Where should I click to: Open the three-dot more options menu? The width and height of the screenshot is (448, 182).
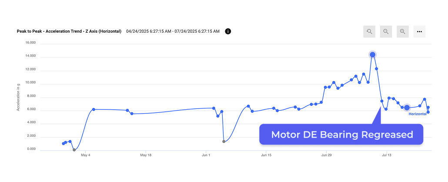419,31
